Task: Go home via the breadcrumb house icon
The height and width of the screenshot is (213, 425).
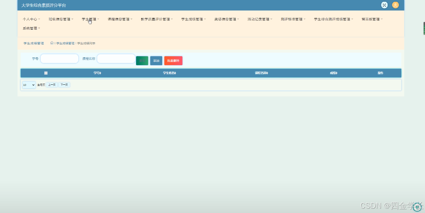Action: click(x=52, y=43)
